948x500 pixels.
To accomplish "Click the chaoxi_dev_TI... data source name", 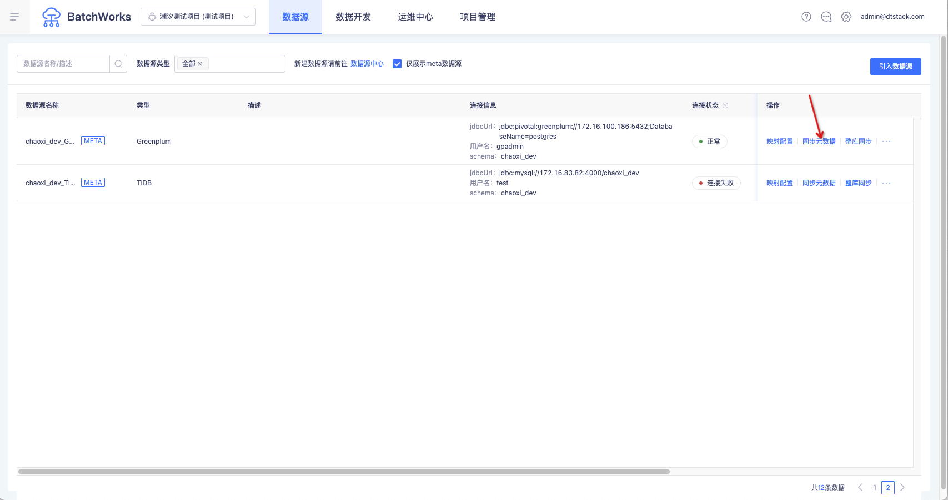I will (50, 183).
